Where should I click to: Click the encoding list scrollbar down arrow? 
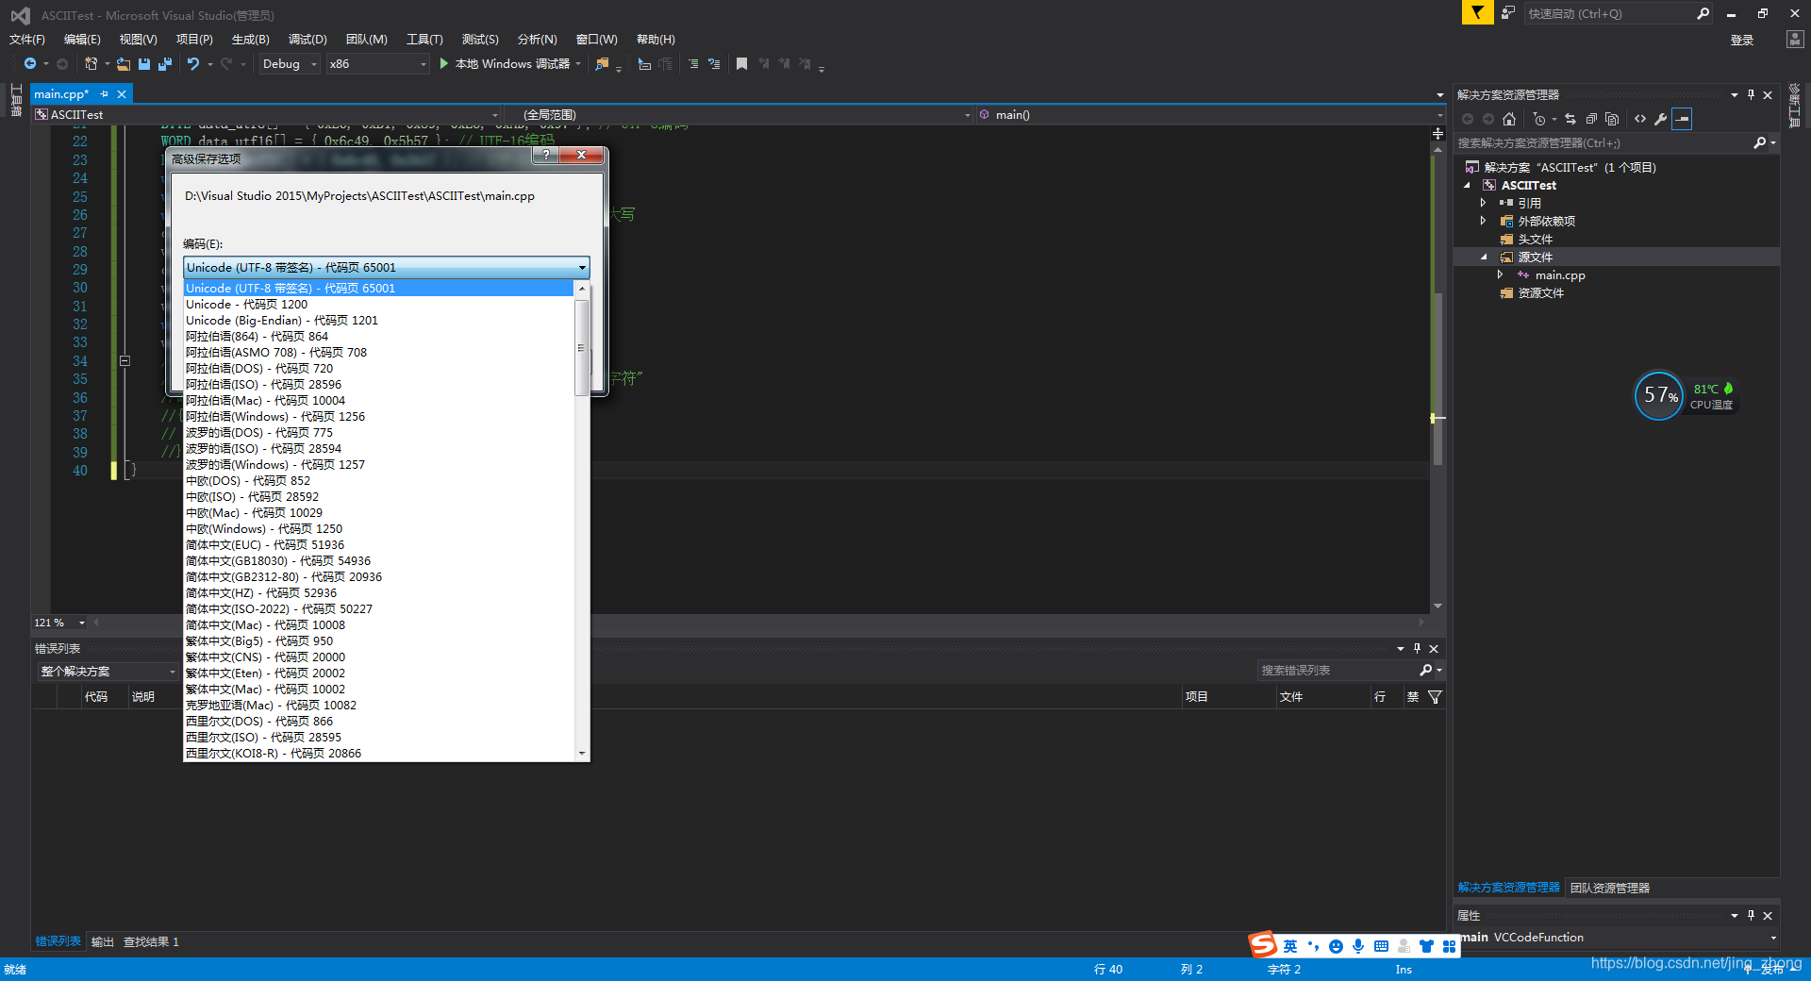(582, 754)
